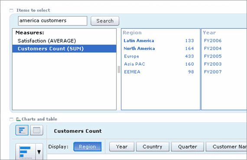
Task: Select North America region
Action: pos(139,48)
